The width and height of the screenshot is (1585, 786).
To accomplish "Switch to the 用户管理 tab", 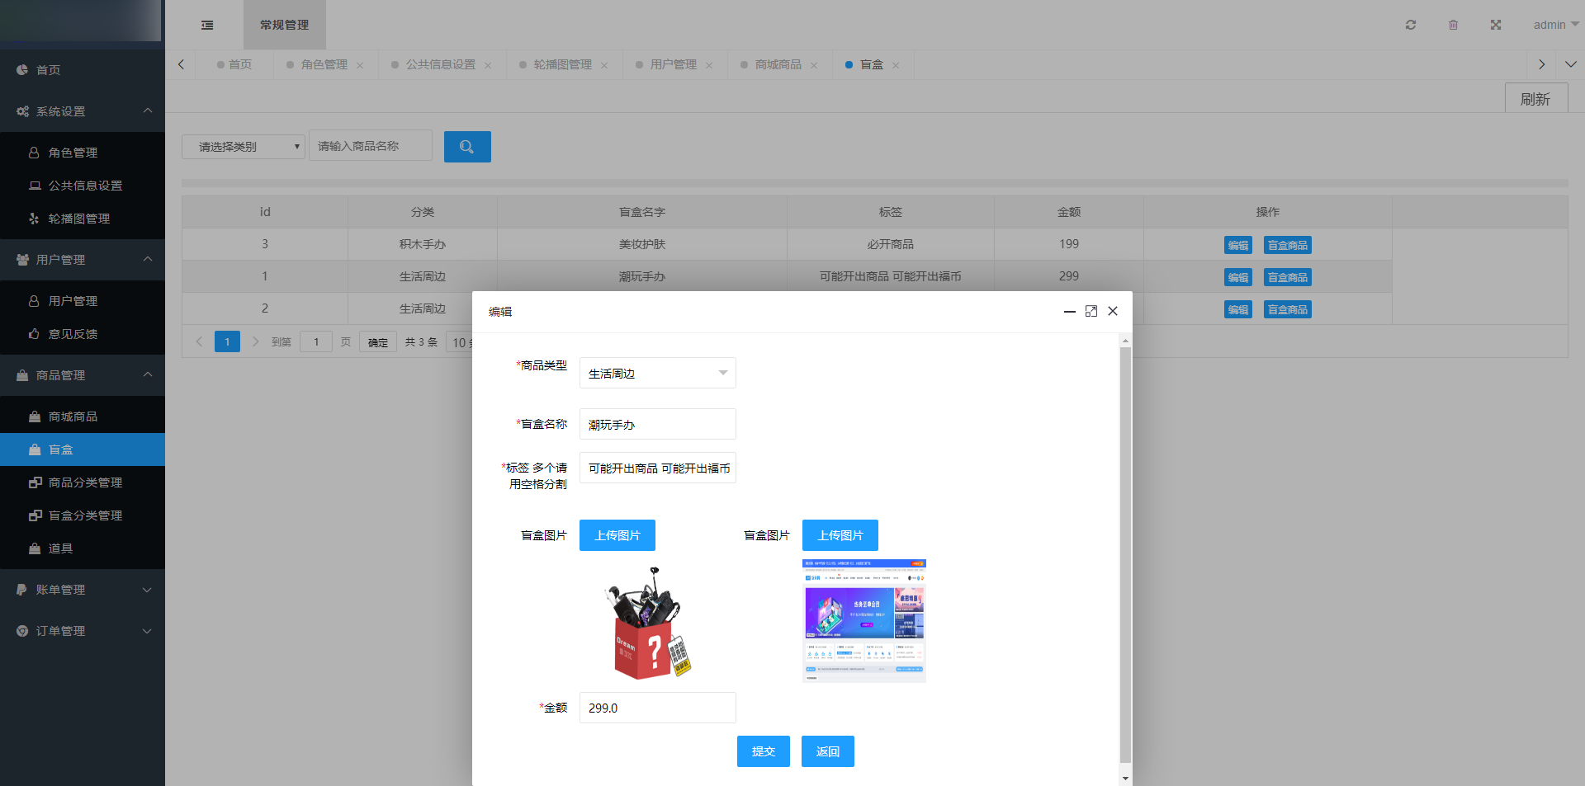I will [x=673, y=64].
